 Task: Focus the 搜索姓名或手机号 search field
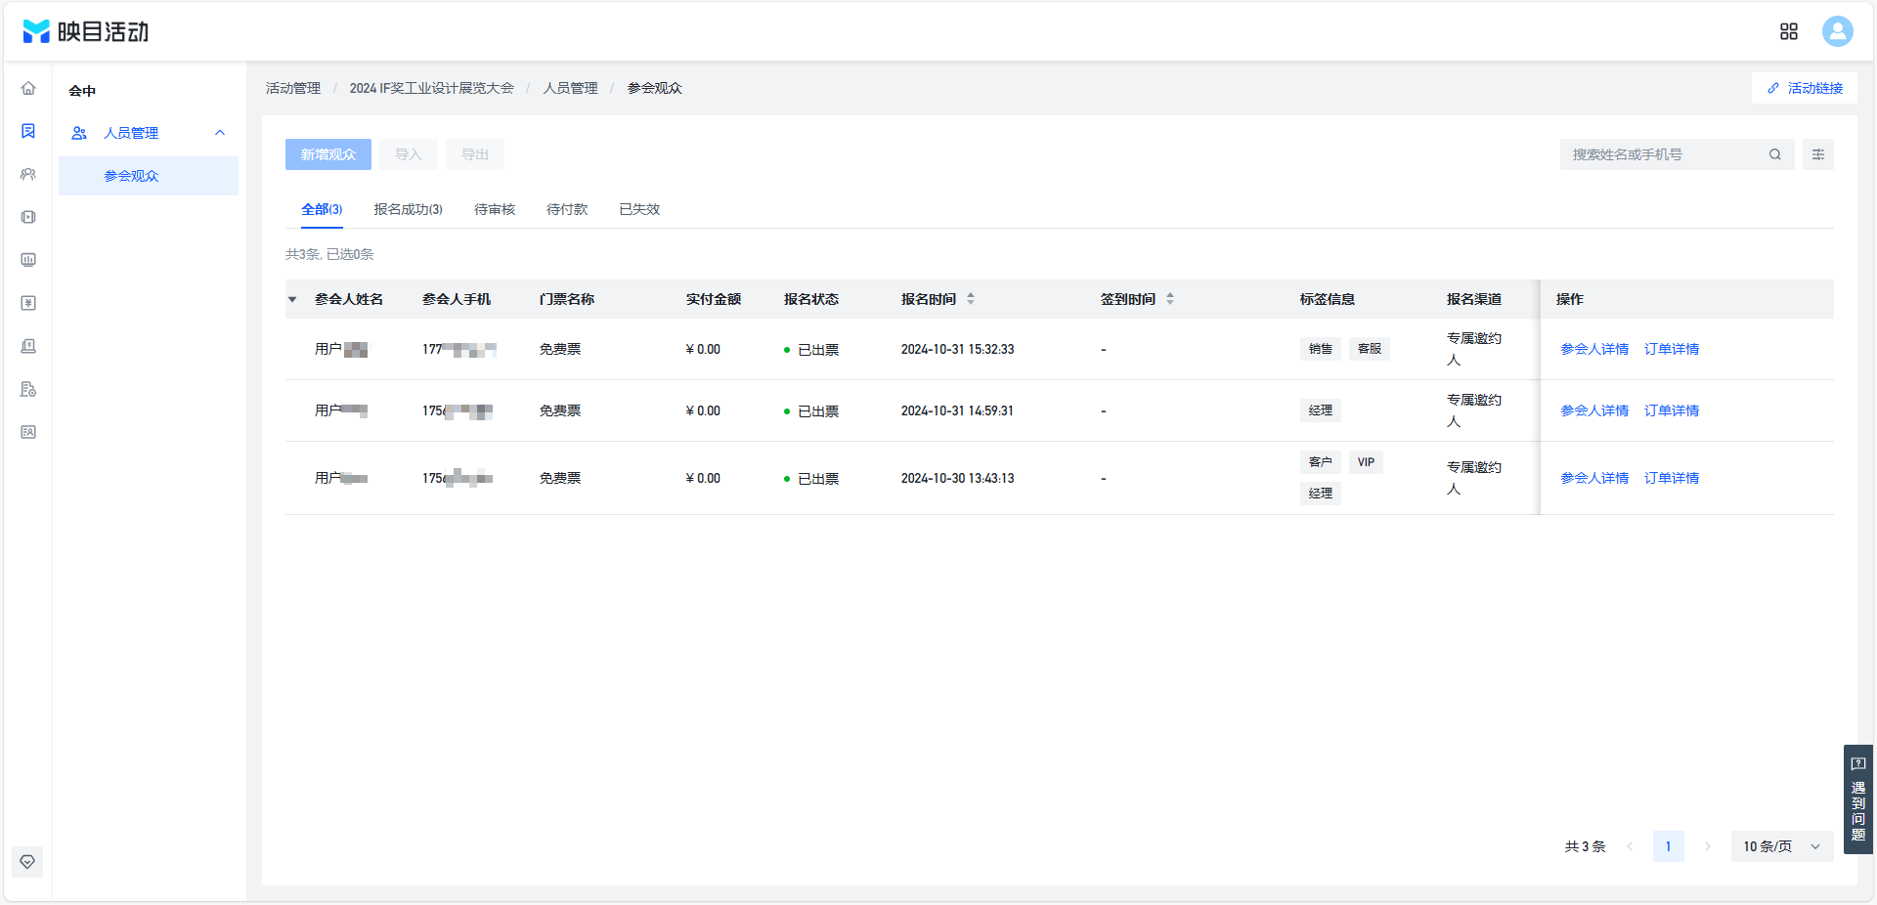pyautogui.click(x=1666, y=154)
